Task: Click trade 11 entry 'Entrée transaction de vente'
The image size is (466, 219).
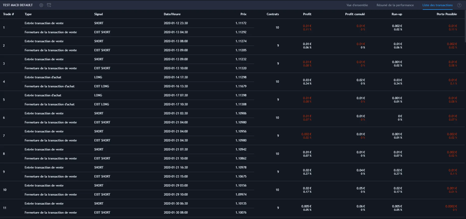Action: click(x=44, y=204)
